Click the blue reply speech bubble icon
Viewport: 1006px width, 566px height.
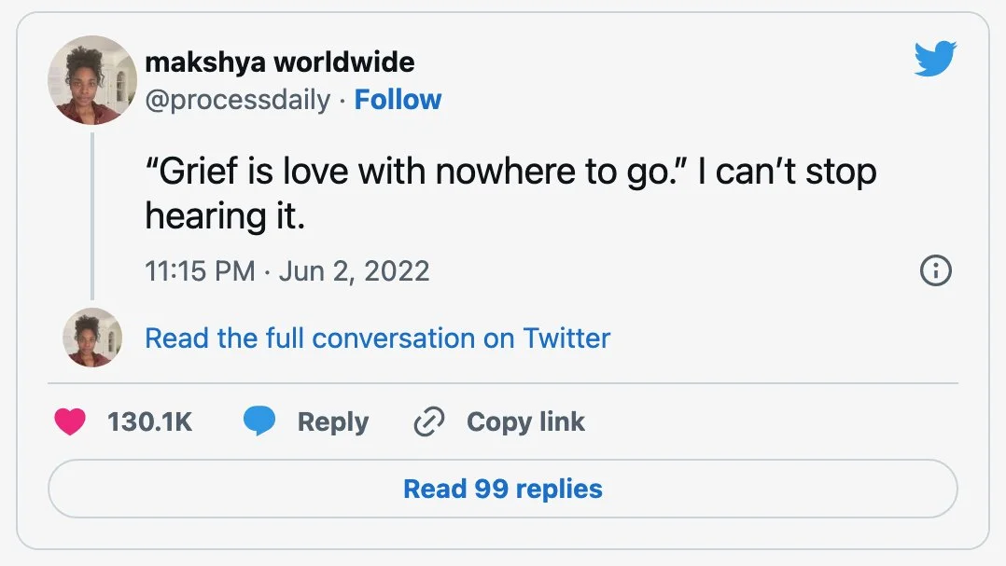click(260, 422)
